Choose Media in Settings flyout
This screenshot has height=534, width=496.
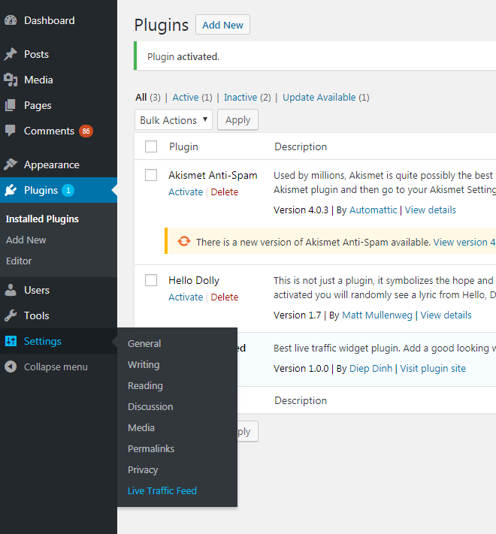tap(141, 428)
